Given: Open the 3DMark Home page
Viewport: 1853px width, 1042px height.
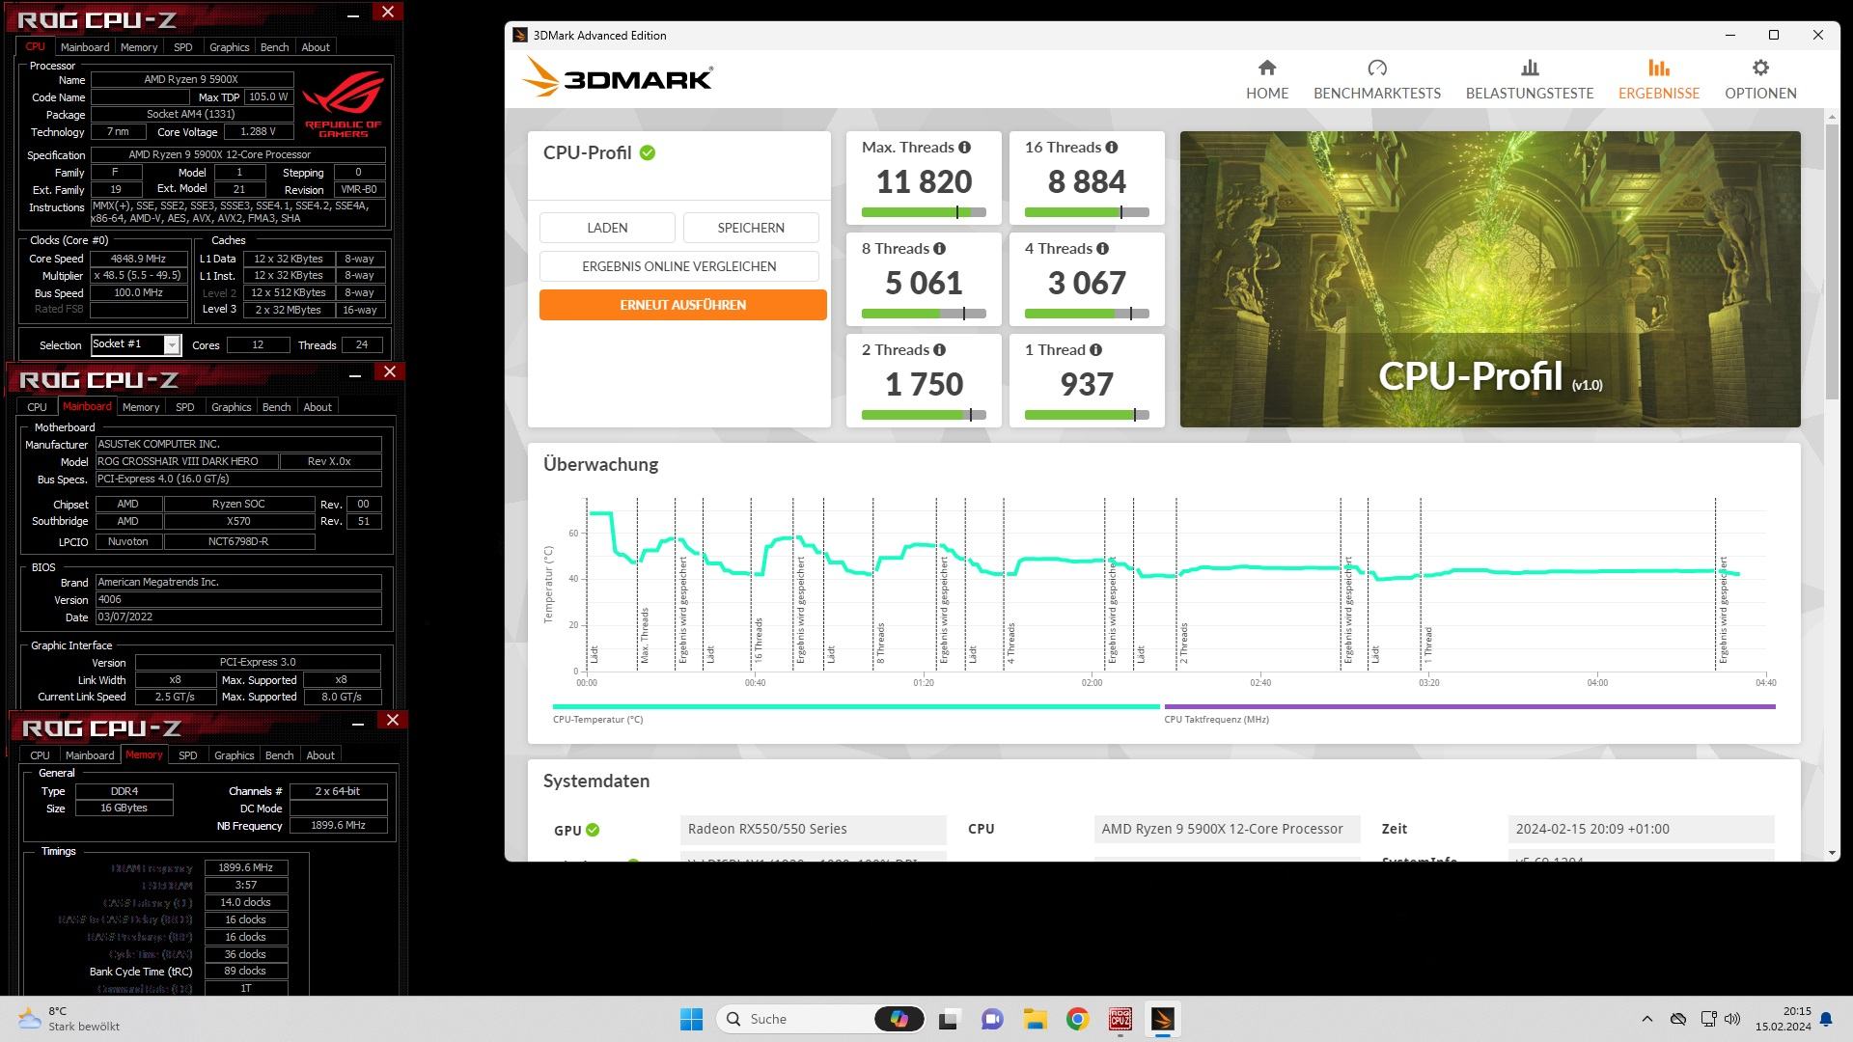Looking at the screenshot, I should click(x=1266, y=79).
